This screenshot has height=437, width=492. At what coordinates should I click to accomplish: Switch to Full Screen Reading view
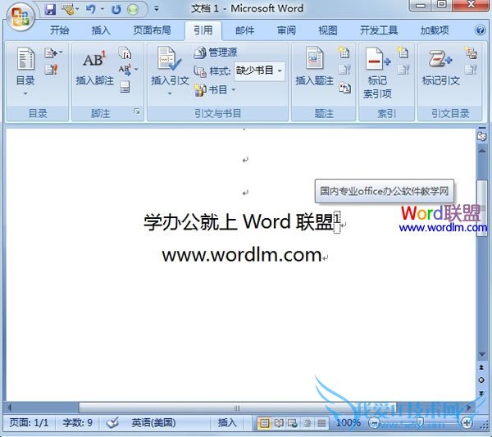[x=279, y=423]
